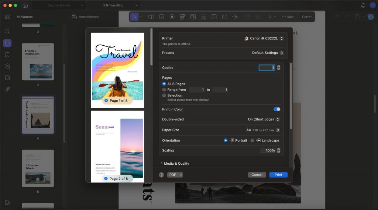Click the Copies stepper arrows

click(278, 67)
